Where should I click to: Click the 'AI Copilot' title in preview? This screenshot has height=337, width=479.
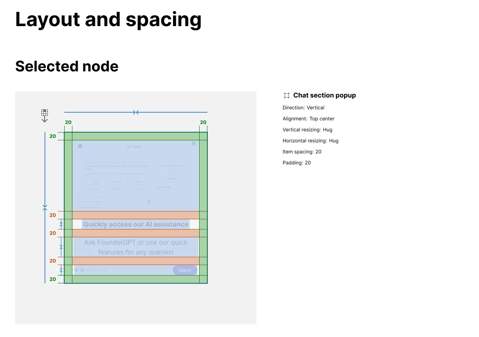135,146
